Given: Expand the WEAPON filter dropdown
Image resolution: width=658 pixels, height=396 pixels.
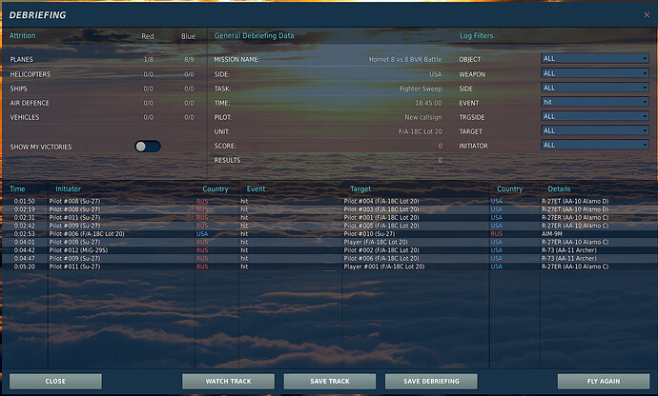Looking at the screenshot, I should pyautogui.click(x=595, y=73).
